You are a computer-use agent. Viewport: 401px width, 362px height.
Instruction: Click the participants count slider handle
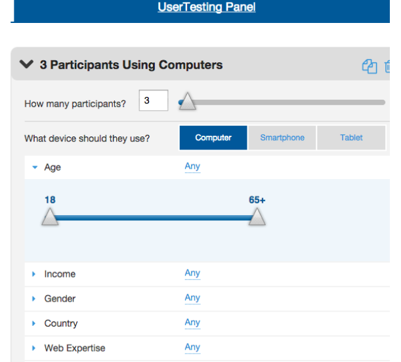pos(187,102)
